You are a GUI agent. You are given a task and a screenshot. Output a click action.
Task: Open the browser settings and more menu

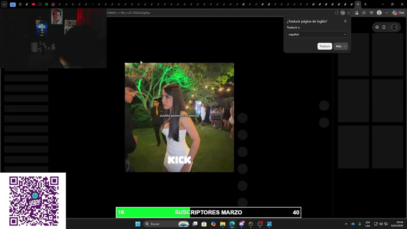pyautogui.click(x=387, y=13)
